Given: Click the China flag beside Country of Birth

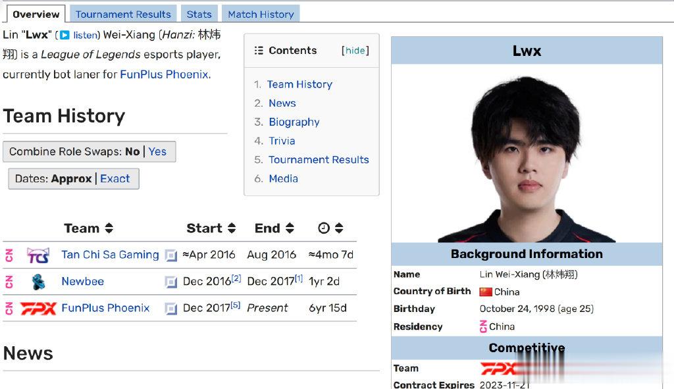Looking at the screenshot, I should [486, 292].
